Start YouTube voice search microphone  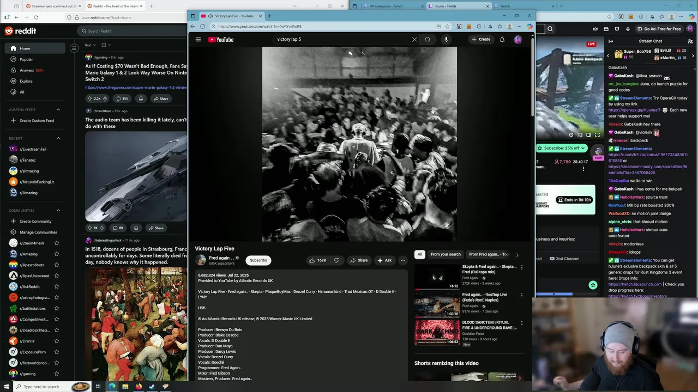coord(446,39)
